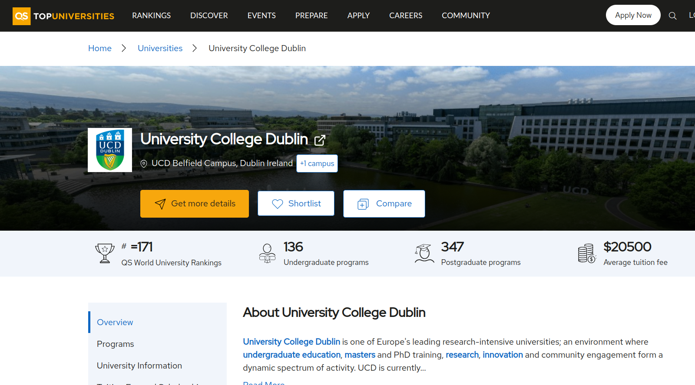Open external link icon beside university name

coord(320,140)
